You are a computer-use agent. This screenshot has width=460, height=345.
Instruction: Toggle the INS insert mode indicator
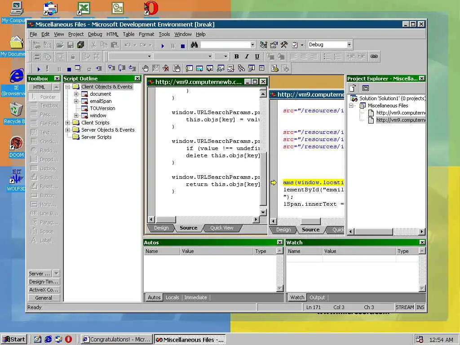point(420,307)
